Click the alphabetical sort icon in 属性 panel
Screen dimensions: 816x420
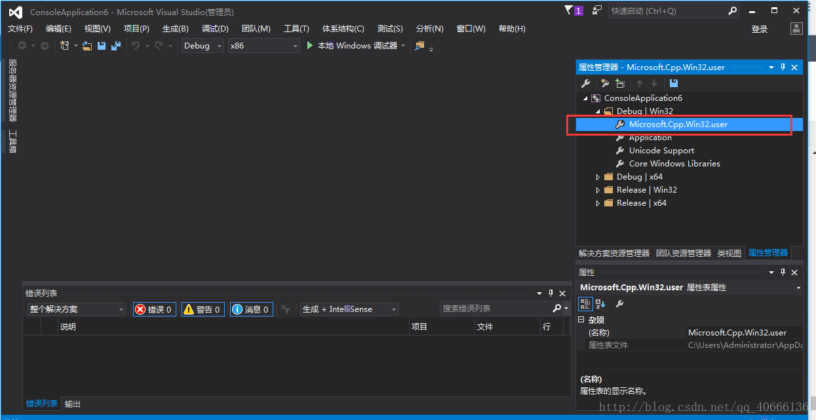pyautogui.click(x=600, y=304)
